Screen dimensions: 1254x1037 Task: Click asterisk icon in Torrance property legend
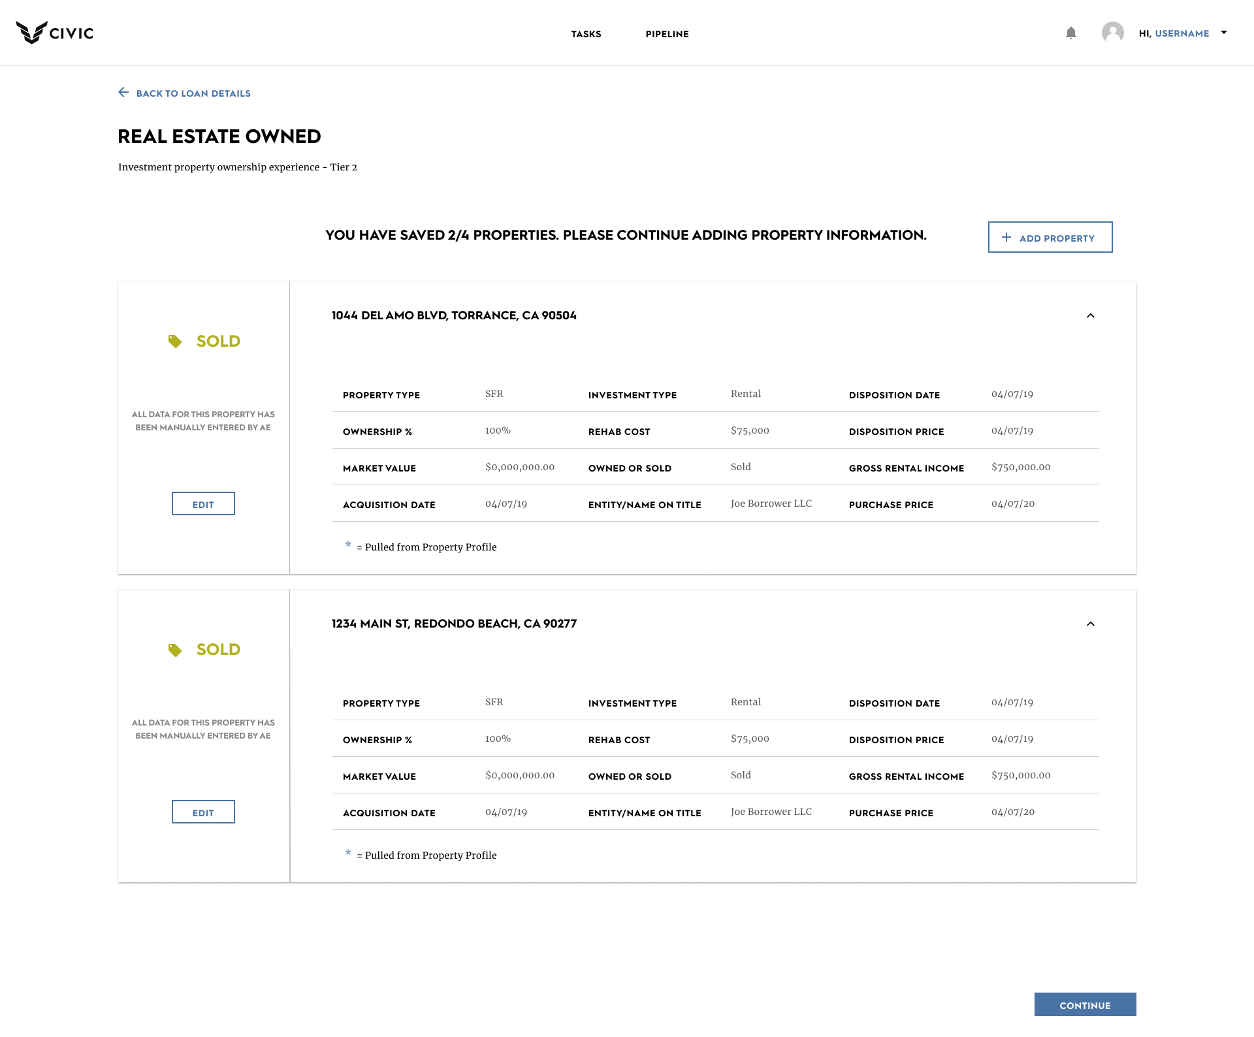[348, 545]
